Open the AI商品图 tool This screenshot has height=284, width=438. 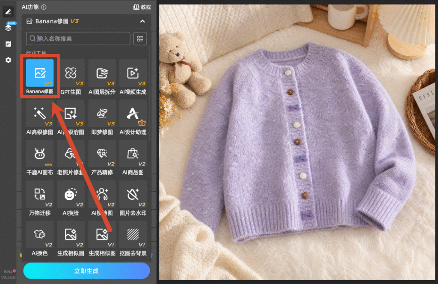[133, 154]
